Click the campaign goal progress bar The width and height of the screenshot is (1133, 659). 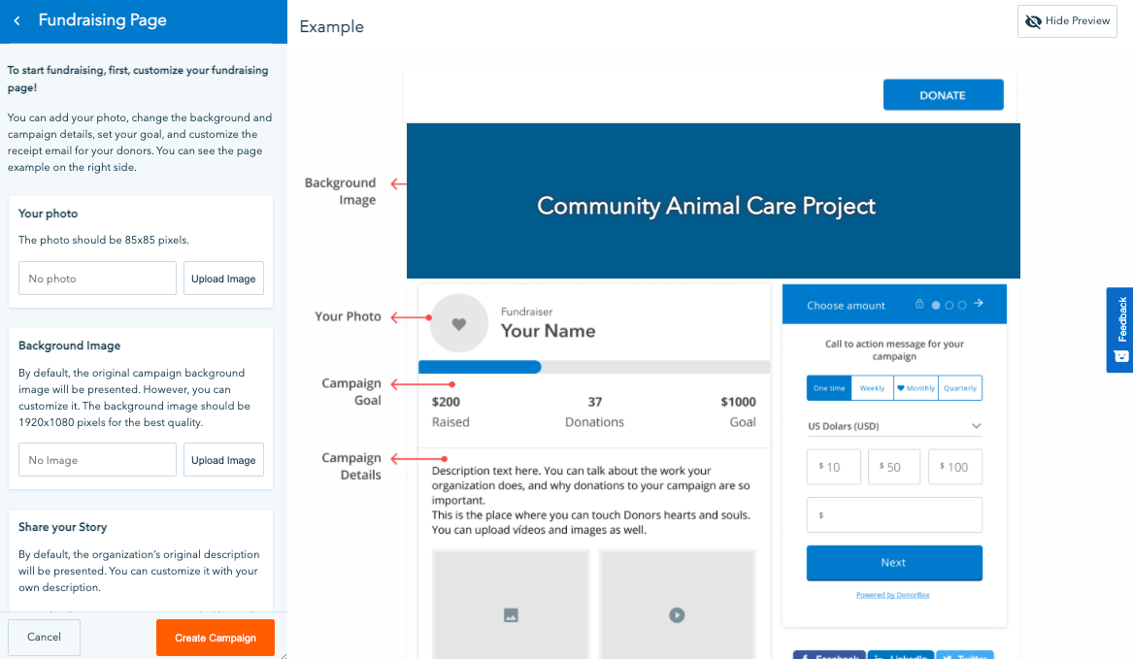pyautogui.click(x=593, y=367)
